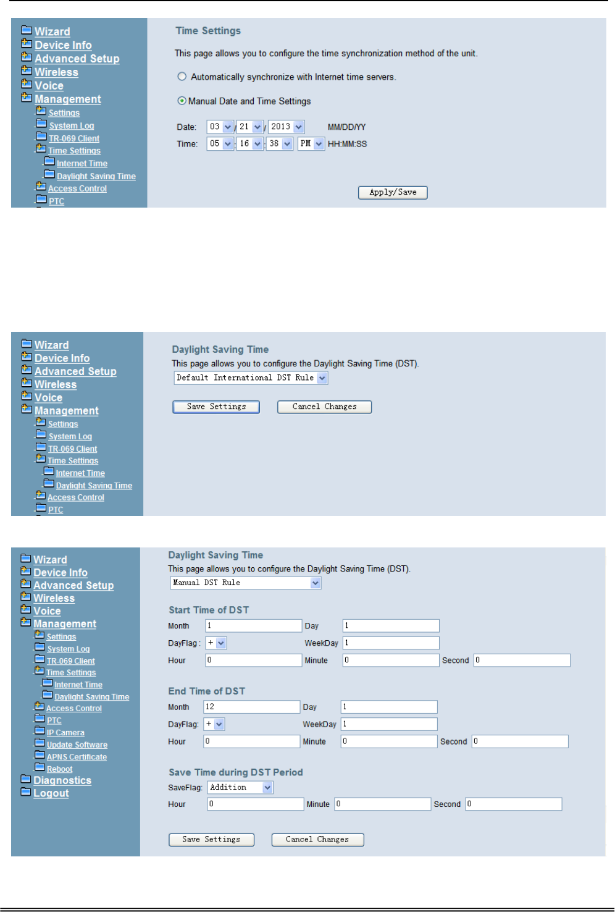Click the Reboot link

tap(59, 769)
